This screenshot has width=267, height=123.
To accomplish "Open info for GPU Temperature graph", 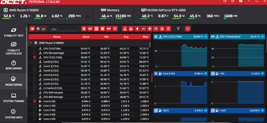I will click(262, 37).
